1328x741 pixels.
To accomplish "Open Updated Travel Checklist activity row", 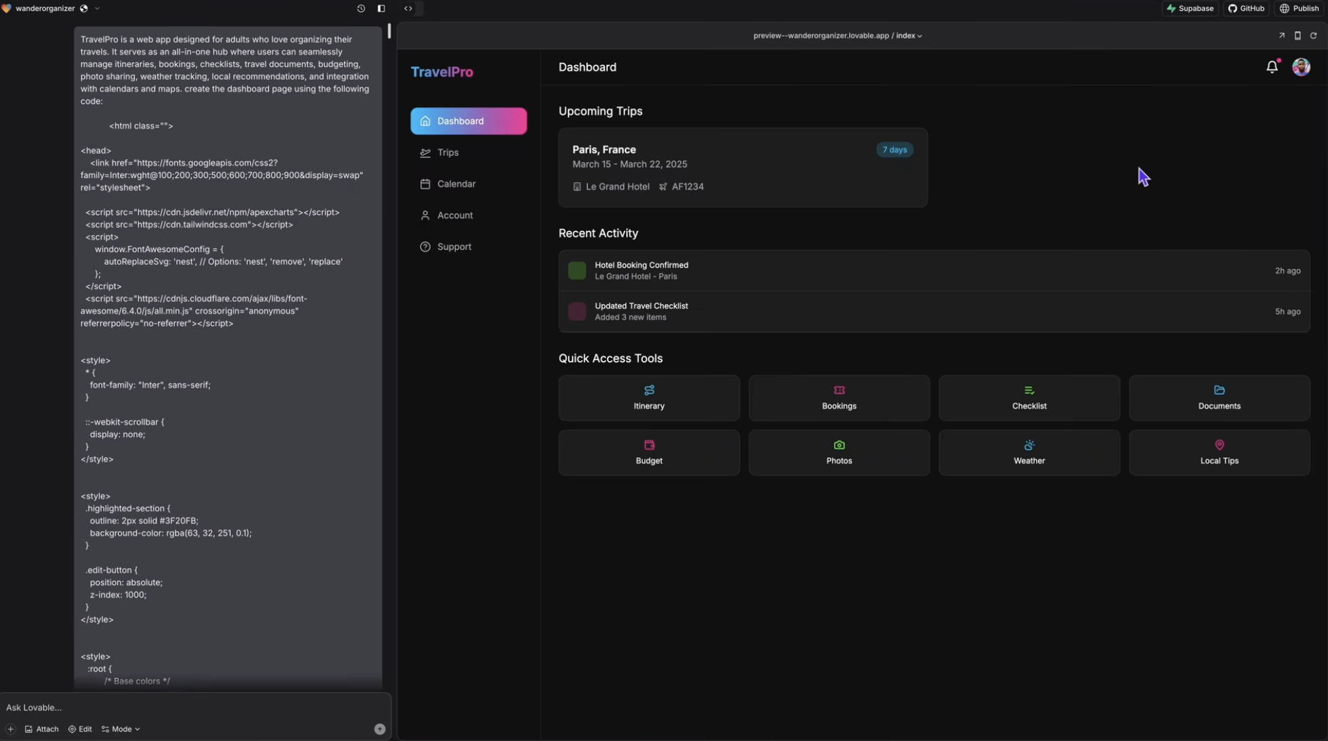I will [934, 312].
